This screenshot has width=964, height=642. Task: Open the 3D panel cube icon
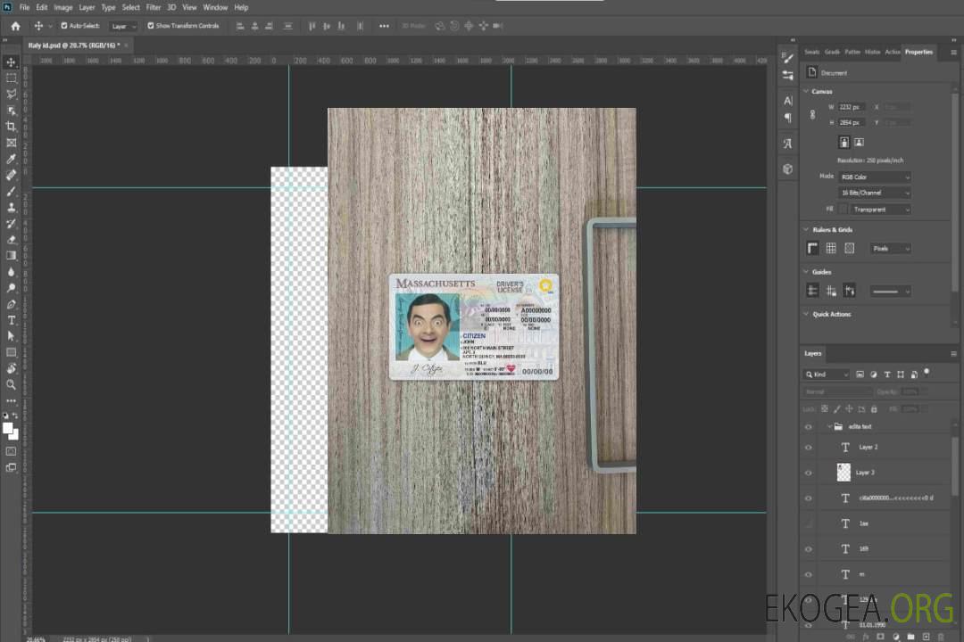(787, 169)
